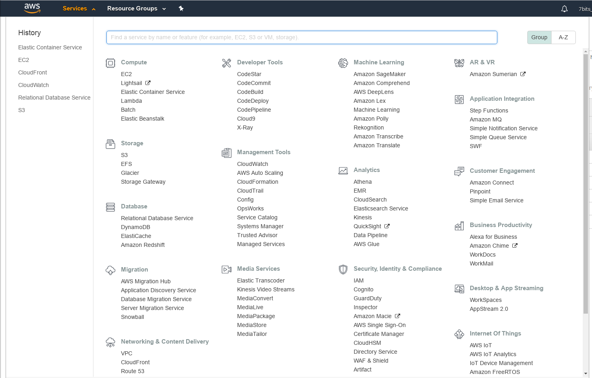
Task: Open Certificate Manager service
Action: pos(379,334)
